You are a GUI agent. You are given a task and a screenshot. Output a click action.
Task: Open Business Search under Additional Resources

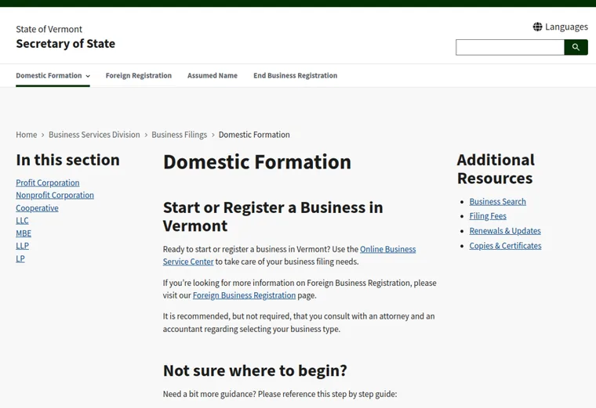tap(497, 201)
